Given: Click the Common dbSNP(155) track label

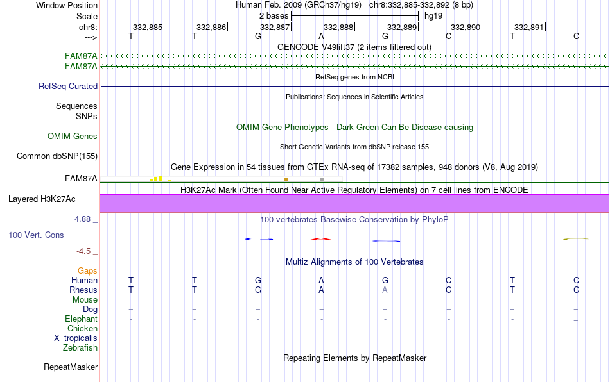Looking at the screenshot, I should 57,156.
